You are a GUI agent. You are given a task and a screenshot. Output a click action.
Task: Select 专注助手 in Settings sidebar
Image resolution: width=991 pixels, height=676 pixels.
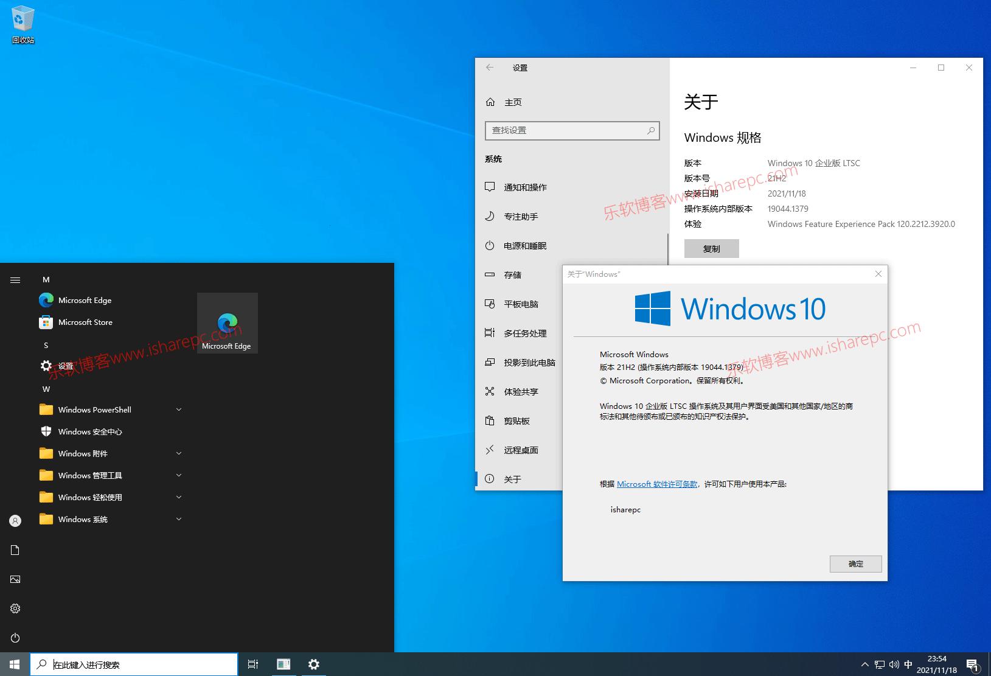[x=572, y=217]
